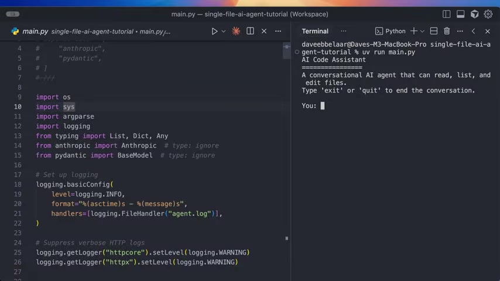Click the editor minimap scrollbar thumb
Viewport: 500px width, 281px height.
pyautogui.click(x=286, y=51)
